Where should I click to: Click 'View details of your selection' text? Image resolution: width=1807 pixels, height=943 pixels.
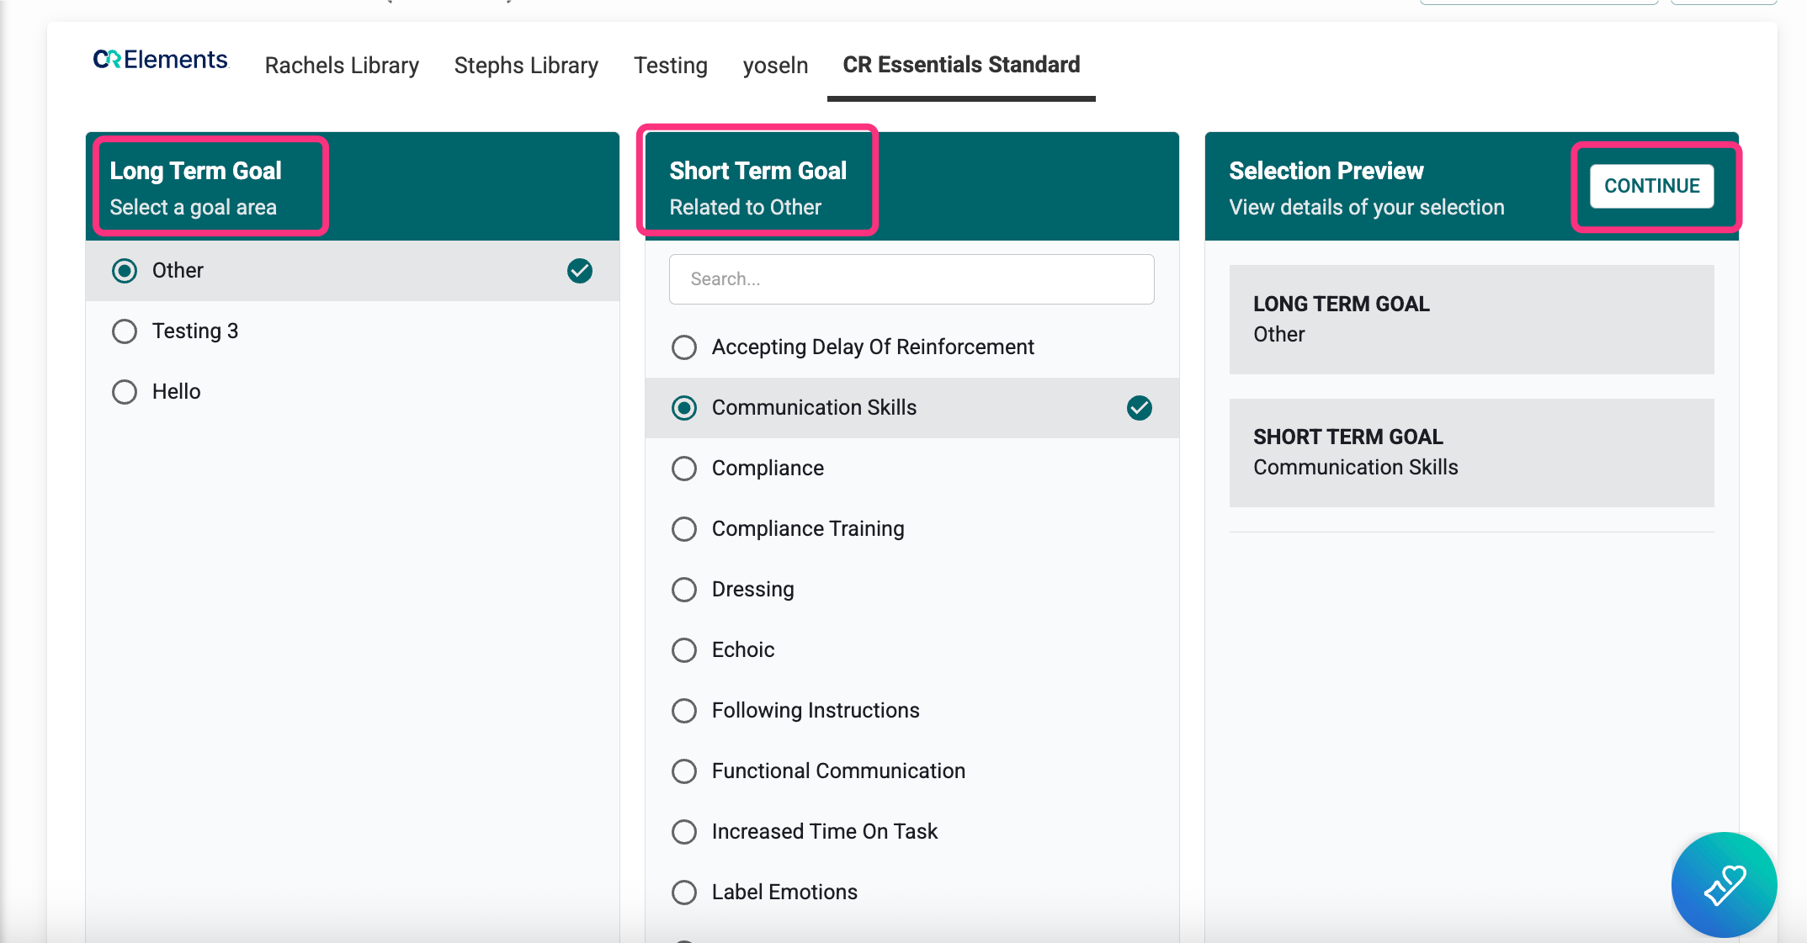1367,208
